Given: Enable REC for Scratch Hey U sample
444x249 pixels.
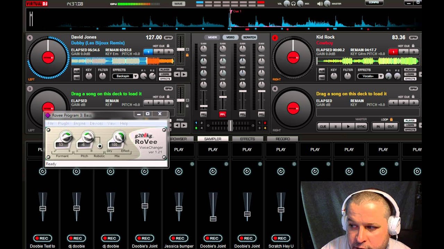Looking at the screenshot, I should click(x=281, y=238).
